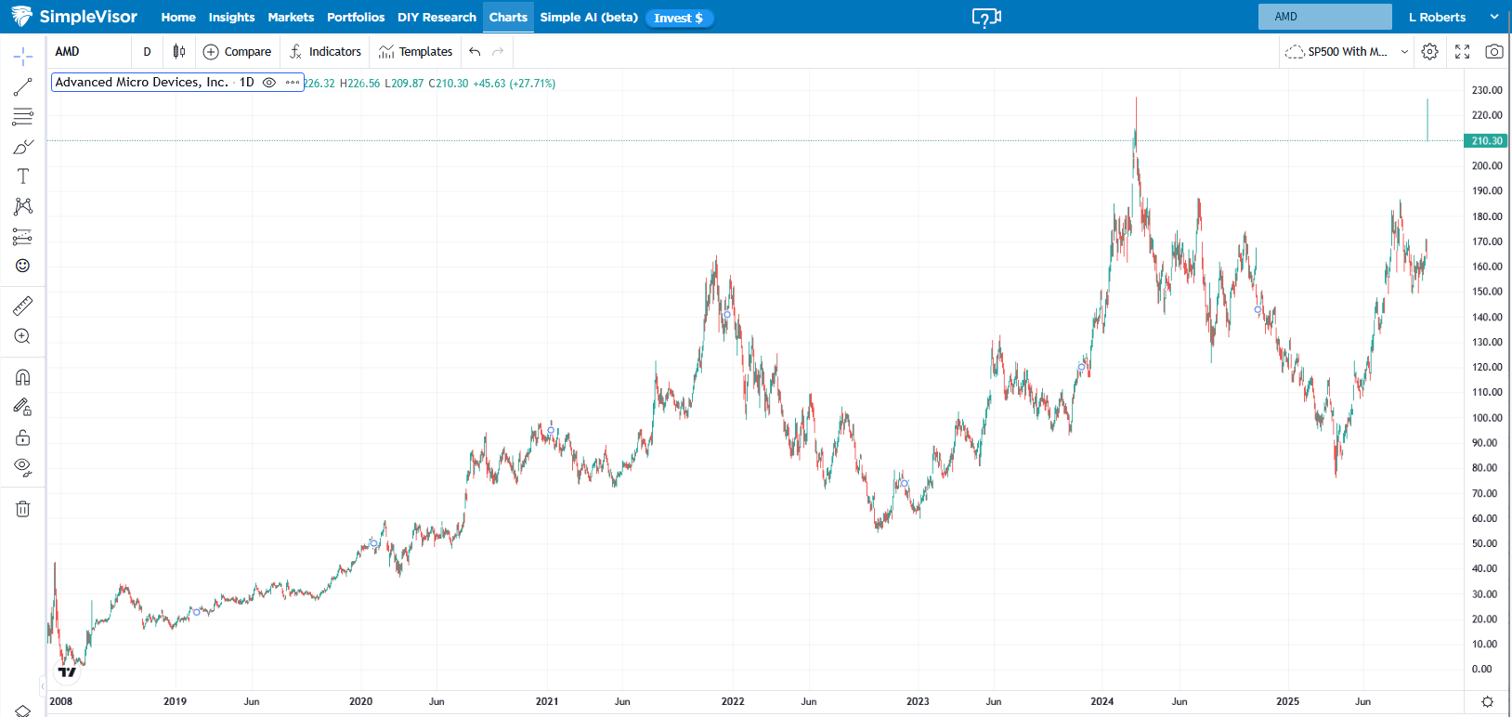
Task: Select the Text annotation tool
Action: tap(23, 176)
